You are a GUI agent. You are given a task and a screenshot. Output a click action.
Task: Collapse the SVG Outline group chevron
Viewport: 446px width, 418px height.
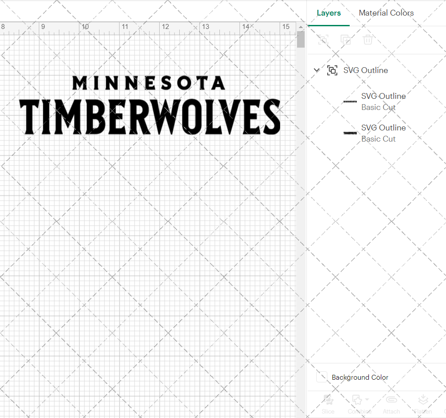(x=316, y=70)
